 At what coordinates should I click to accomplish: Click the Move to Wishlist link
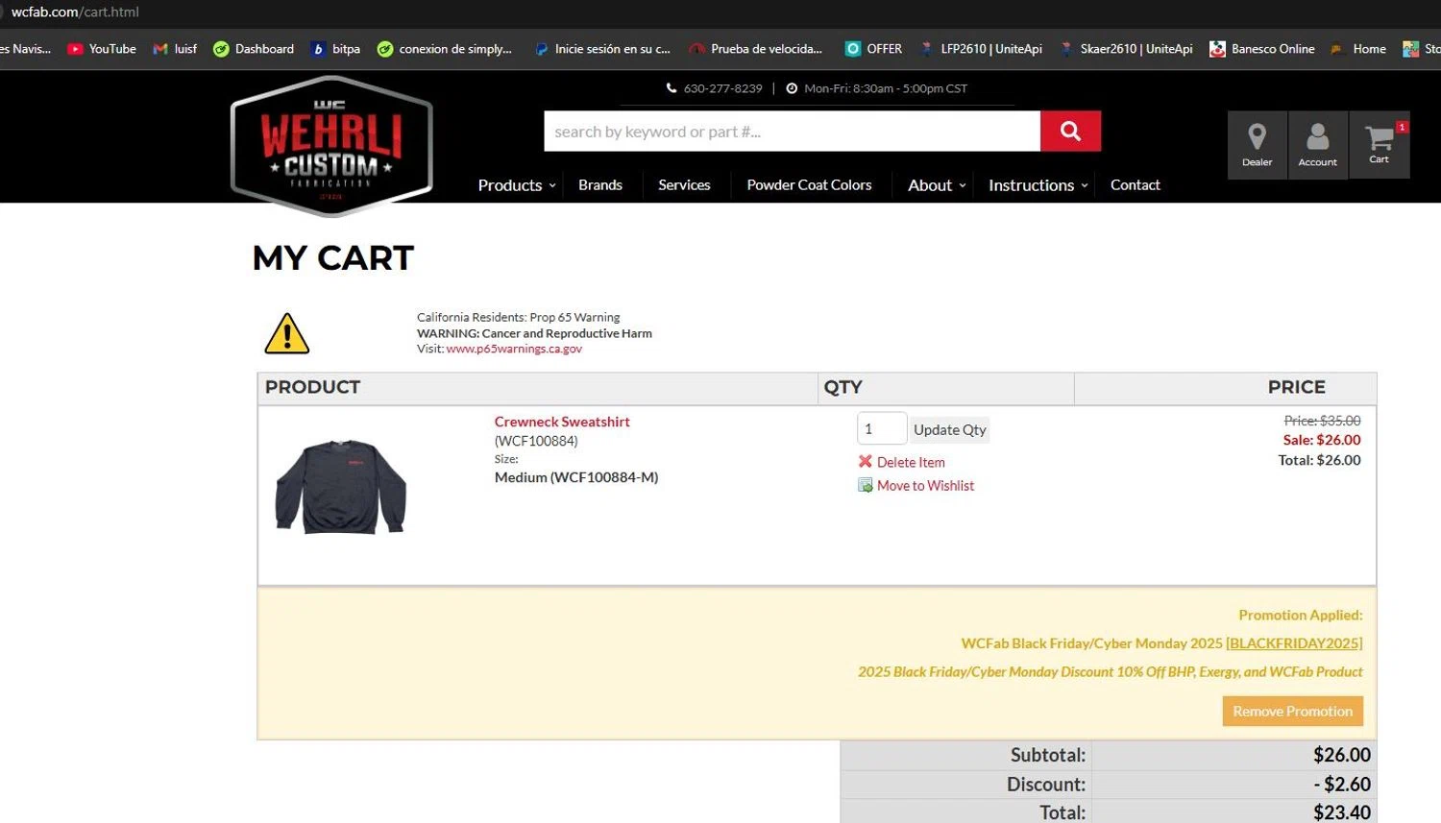925,486
